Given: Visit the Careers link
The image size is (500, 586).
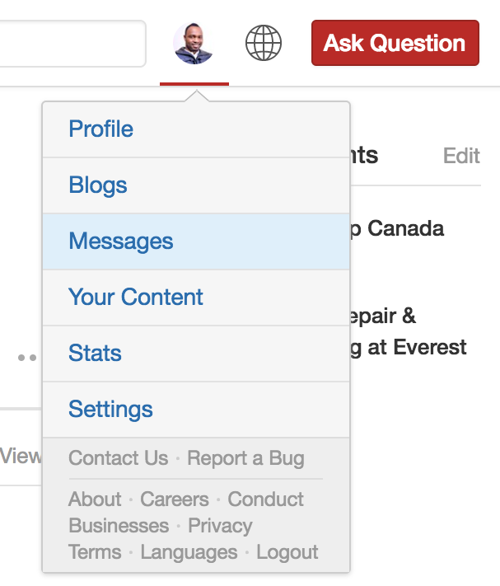Looking at the screenshot, I should tap(174, 499).
